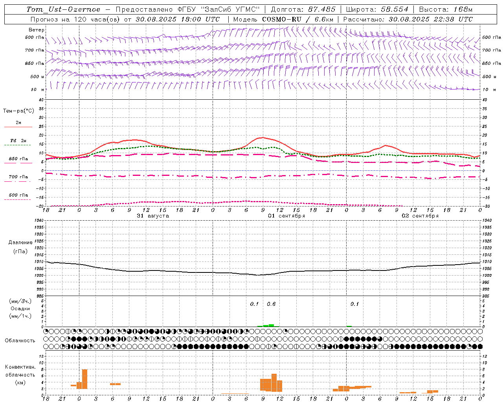Click the (мм/3ч.) precipitation unit label
Viewport: 503px width, 402px height.
pos(20,301)
